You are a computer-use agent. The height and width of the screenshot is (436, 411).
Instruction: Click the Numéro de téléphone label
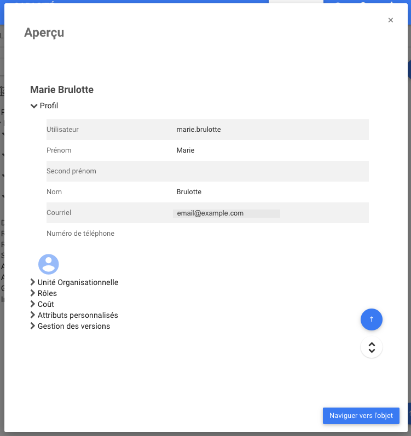coord(80,233)
